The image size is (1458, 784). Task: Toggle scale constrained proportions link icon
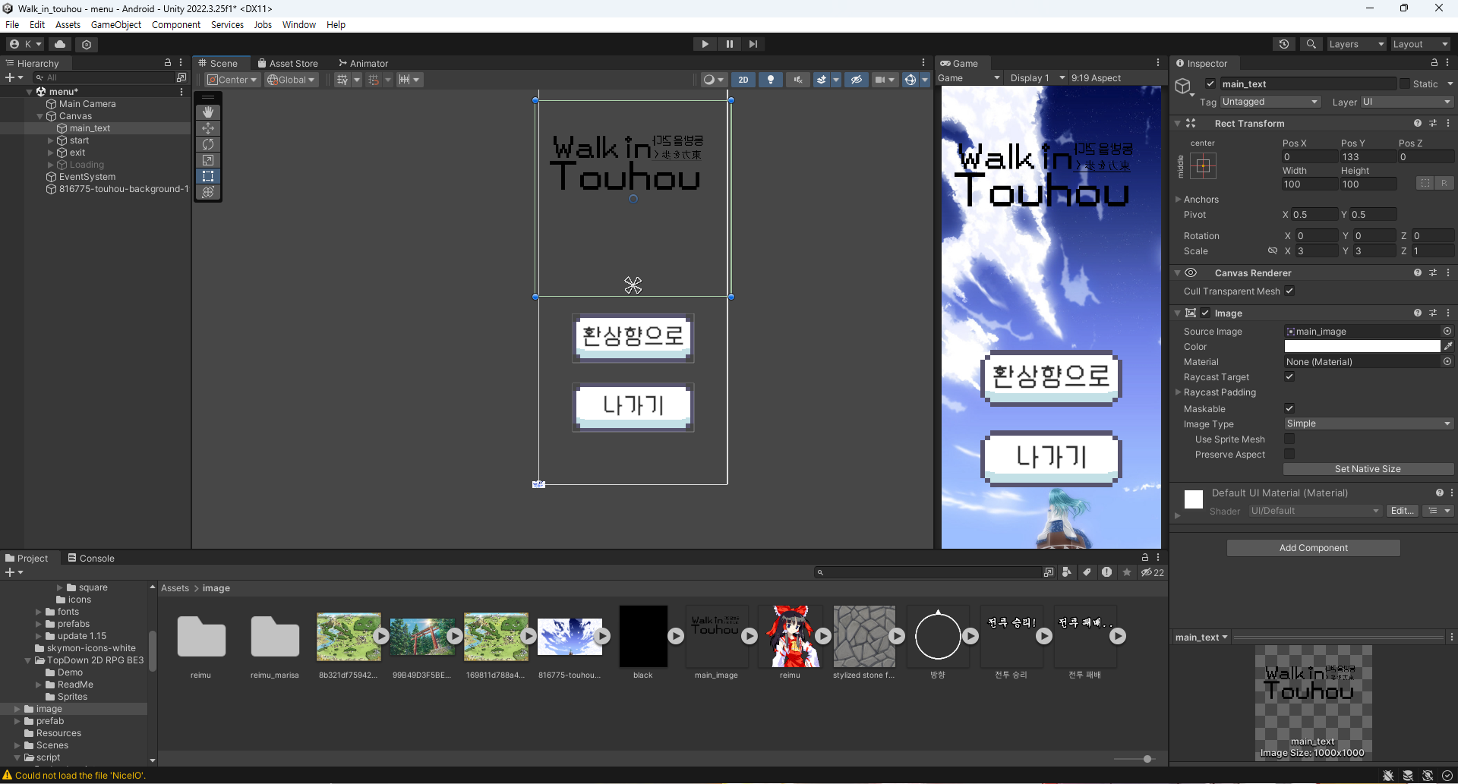coord(1273,250)
